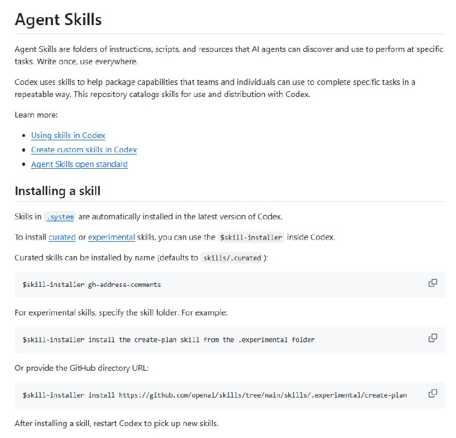This screenshot has height=438, width=456.
Task: Open "Create custom skills in Codex"
Action: (x=84, y=149)
